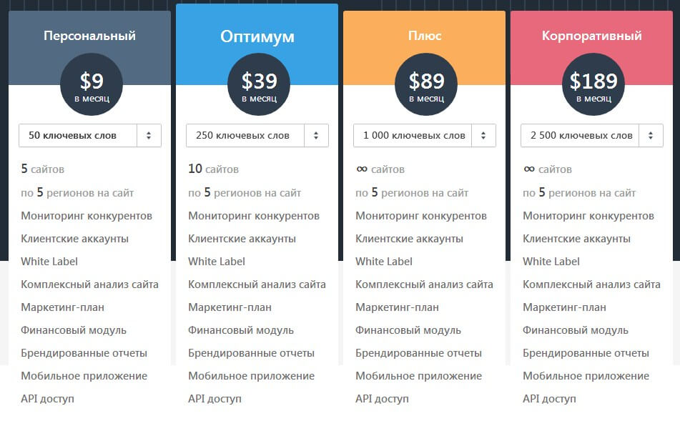
Task: Click the orange Плюс plan header
Action: pos(424,36)
